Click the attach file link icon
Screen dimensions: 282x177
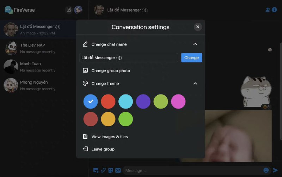click(x=103, y=170)
